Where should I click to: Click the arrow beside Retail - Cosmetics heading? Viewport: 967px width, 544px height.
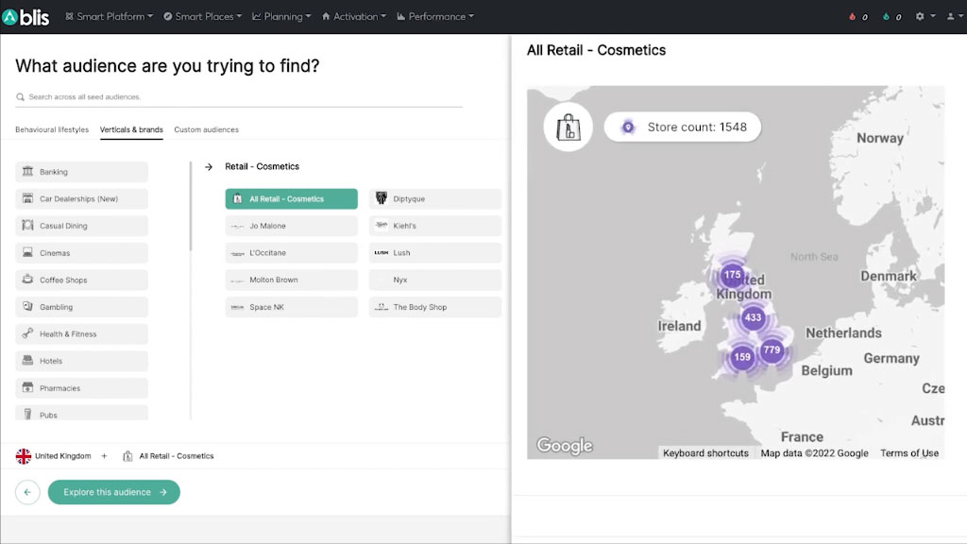(x=209, y=166)
